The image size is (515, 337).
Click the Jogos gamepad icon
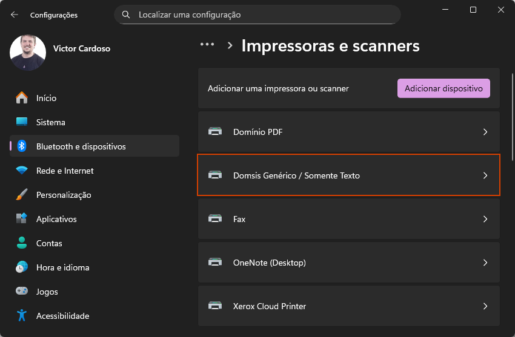22,292
